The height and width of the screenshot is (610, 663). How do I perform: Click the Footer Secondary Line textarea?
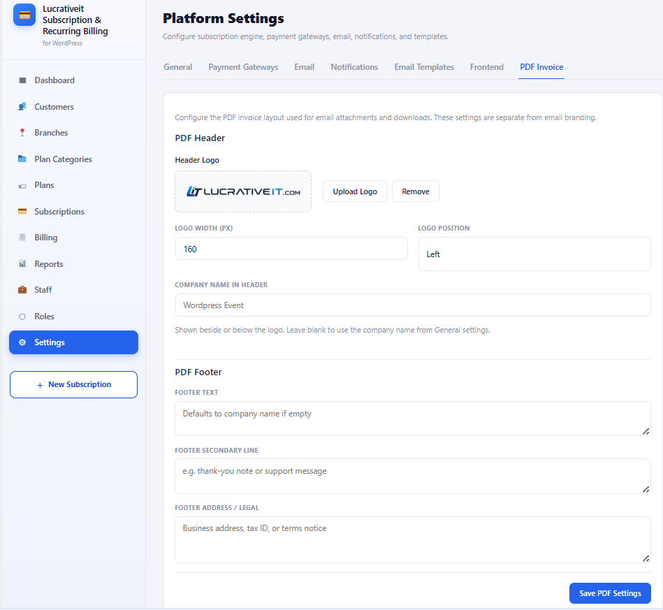click(413, 476)
